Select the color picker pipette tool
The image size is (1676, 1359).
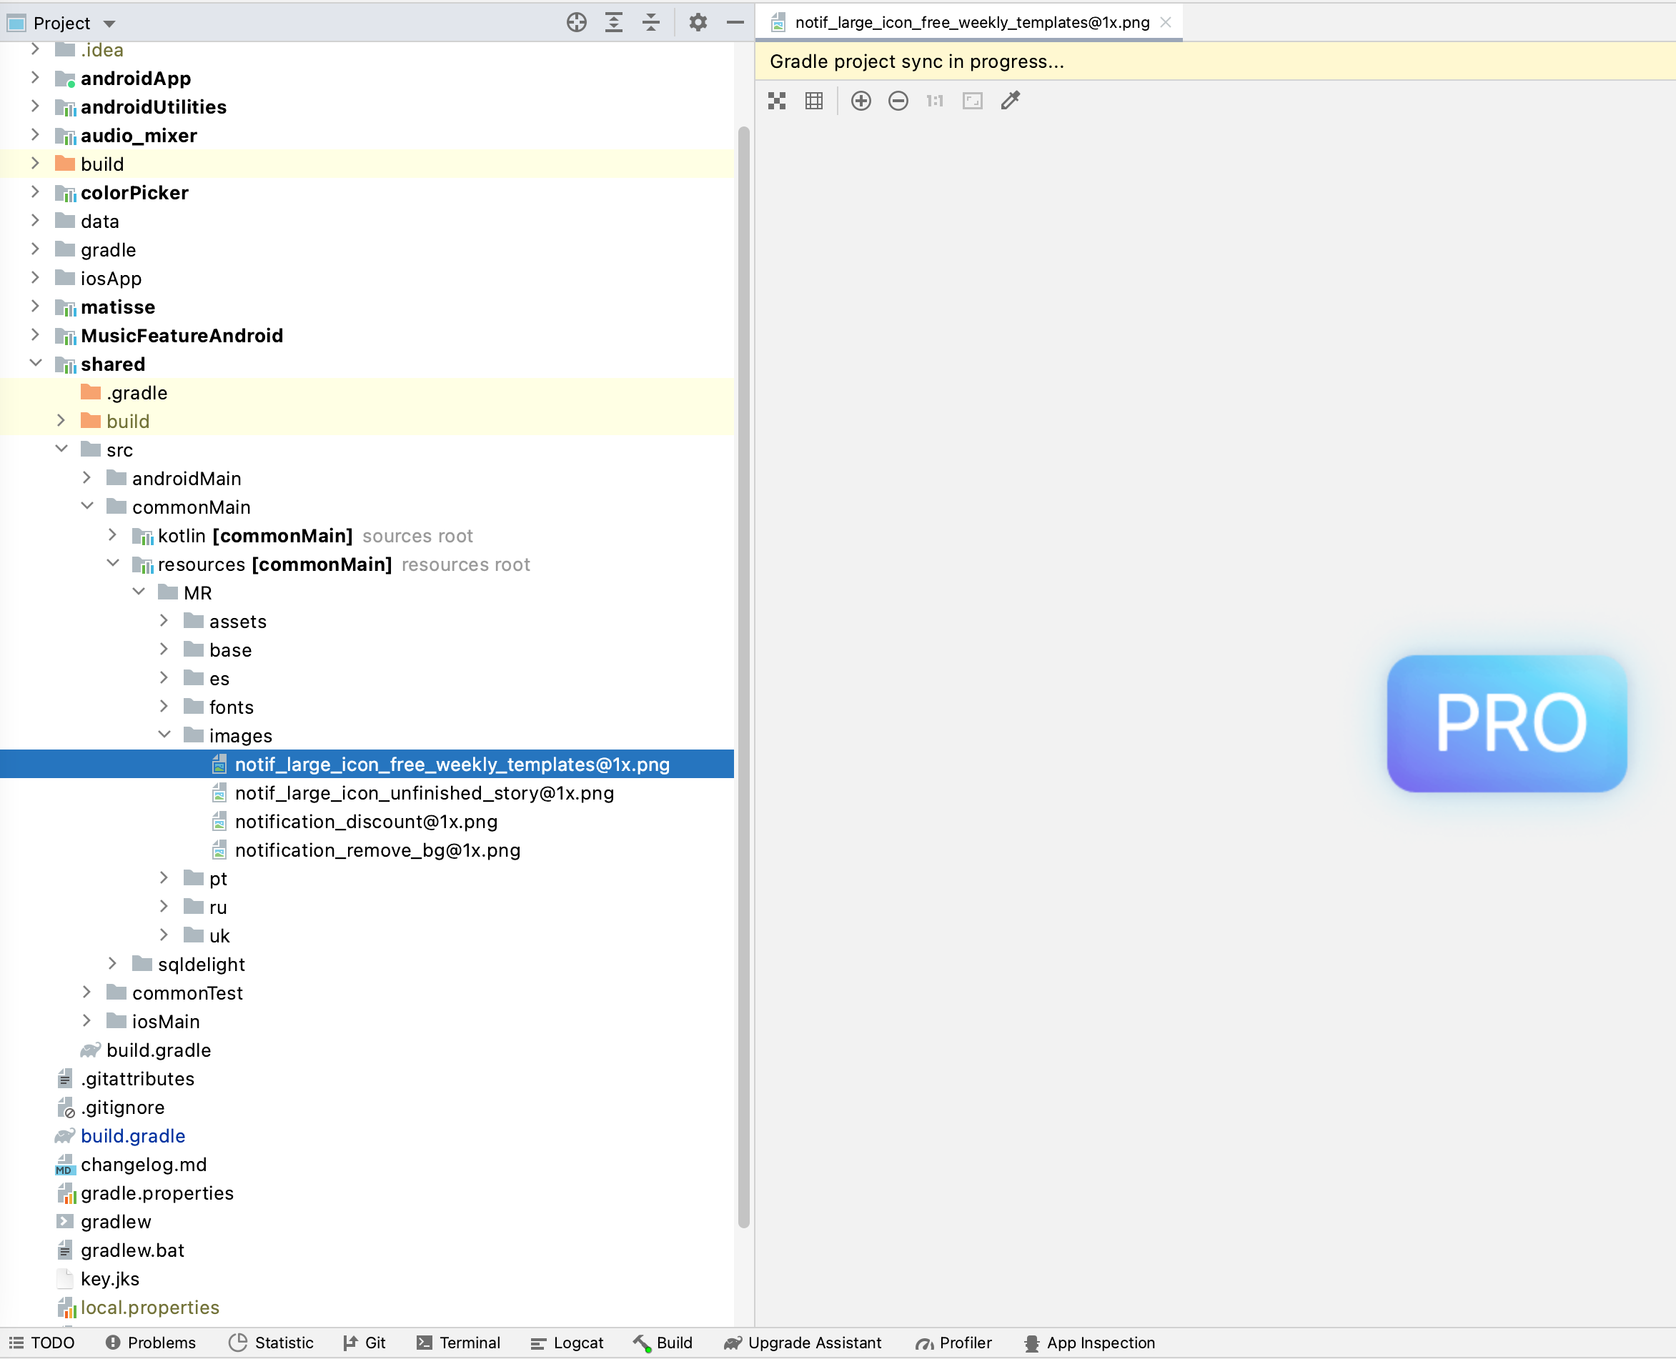tap(1009, 100)
